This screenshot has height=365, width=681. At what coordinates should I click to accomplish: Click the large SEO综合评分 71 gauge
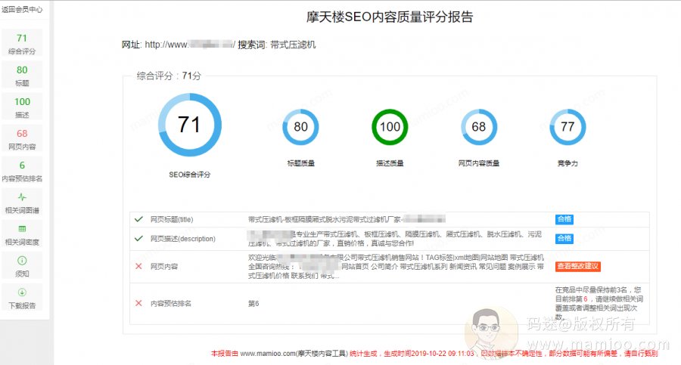189,125
